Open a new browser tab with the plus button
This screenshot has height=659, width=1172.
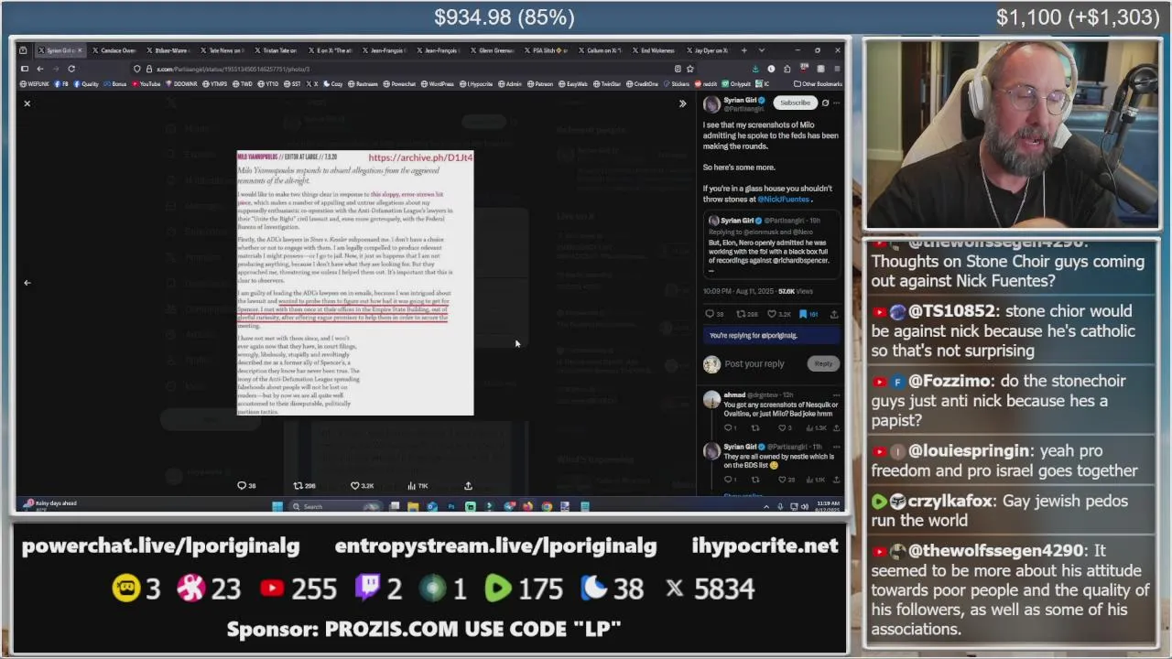(743, 50)
